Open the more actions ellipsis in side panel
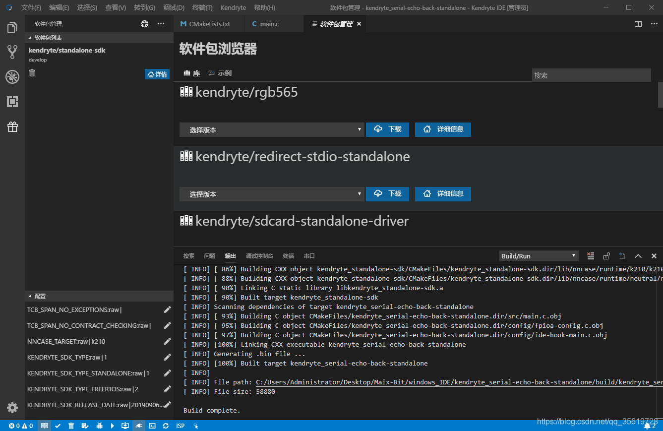The image size is (663, 431). (x=161, y=24)
